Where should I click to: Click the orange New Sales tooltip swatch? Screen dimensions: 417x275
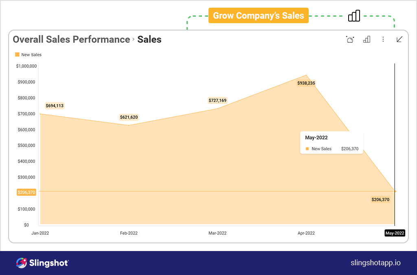[307, 149]
